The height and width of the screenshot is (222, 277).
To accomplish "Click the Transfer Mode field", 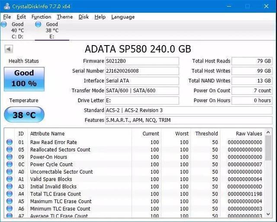I will (142, 91).
